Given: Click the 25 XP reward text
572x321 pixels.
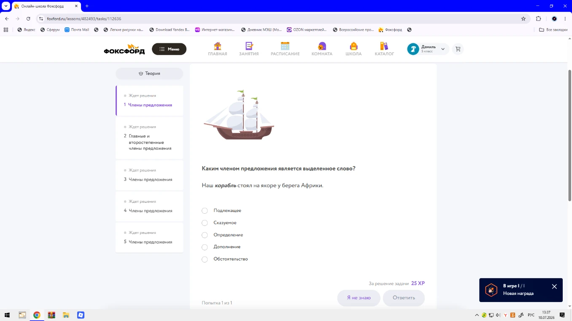Looking at the screenshot, I should click(x=418, y=284).
